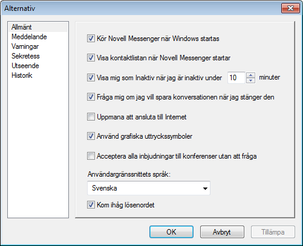
Task: Open the Sekretess settings
Action: (38, 56)
